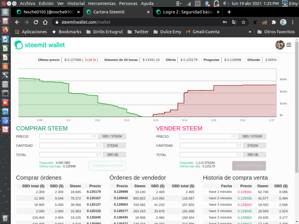
Task: Open Firefox from the dock
Action: [x=5, y=30]
